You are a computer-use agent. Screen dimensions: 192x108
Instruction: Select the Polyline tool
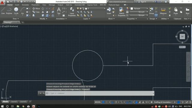coord(9,11)
